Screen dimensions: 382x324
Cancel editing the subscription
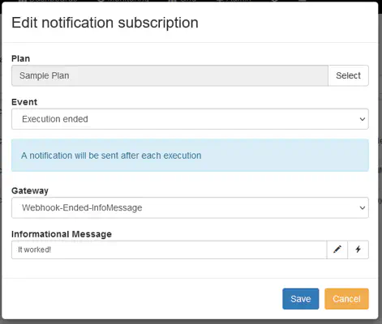point(346,299)
